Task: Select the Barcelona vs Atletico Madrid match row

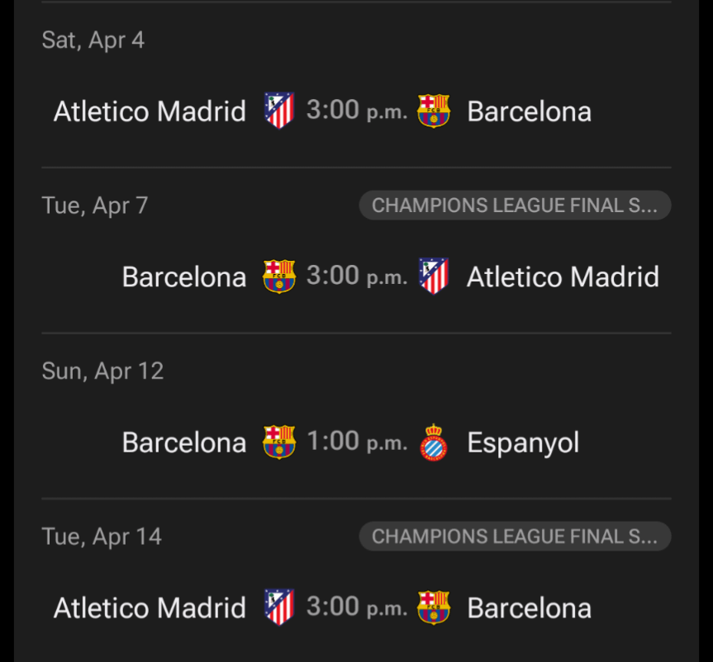Action: point(356,276)
